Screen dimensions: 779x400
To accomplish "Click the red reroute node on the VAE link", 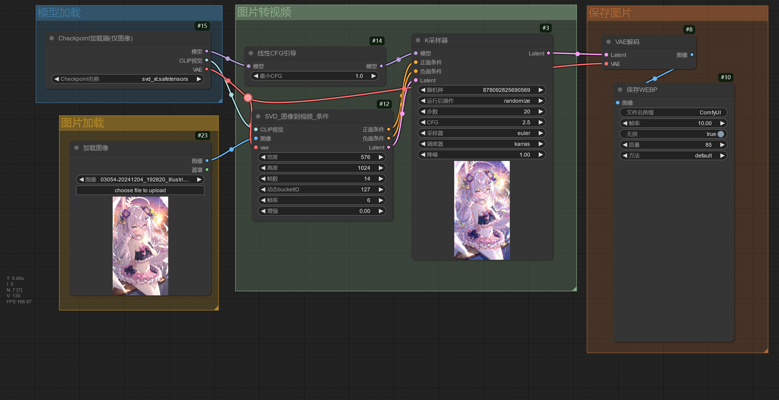I will (x=248, y=97).
